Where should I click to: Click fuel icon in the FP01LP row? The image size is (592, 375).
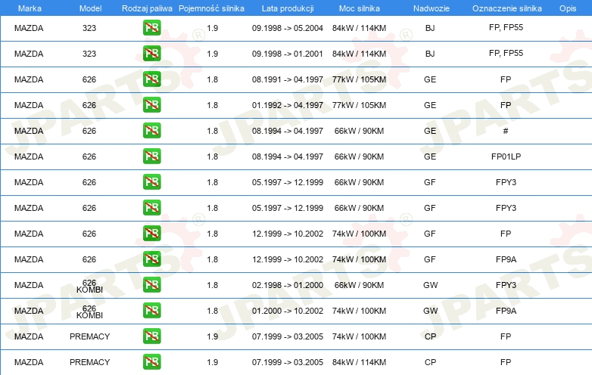151,157
